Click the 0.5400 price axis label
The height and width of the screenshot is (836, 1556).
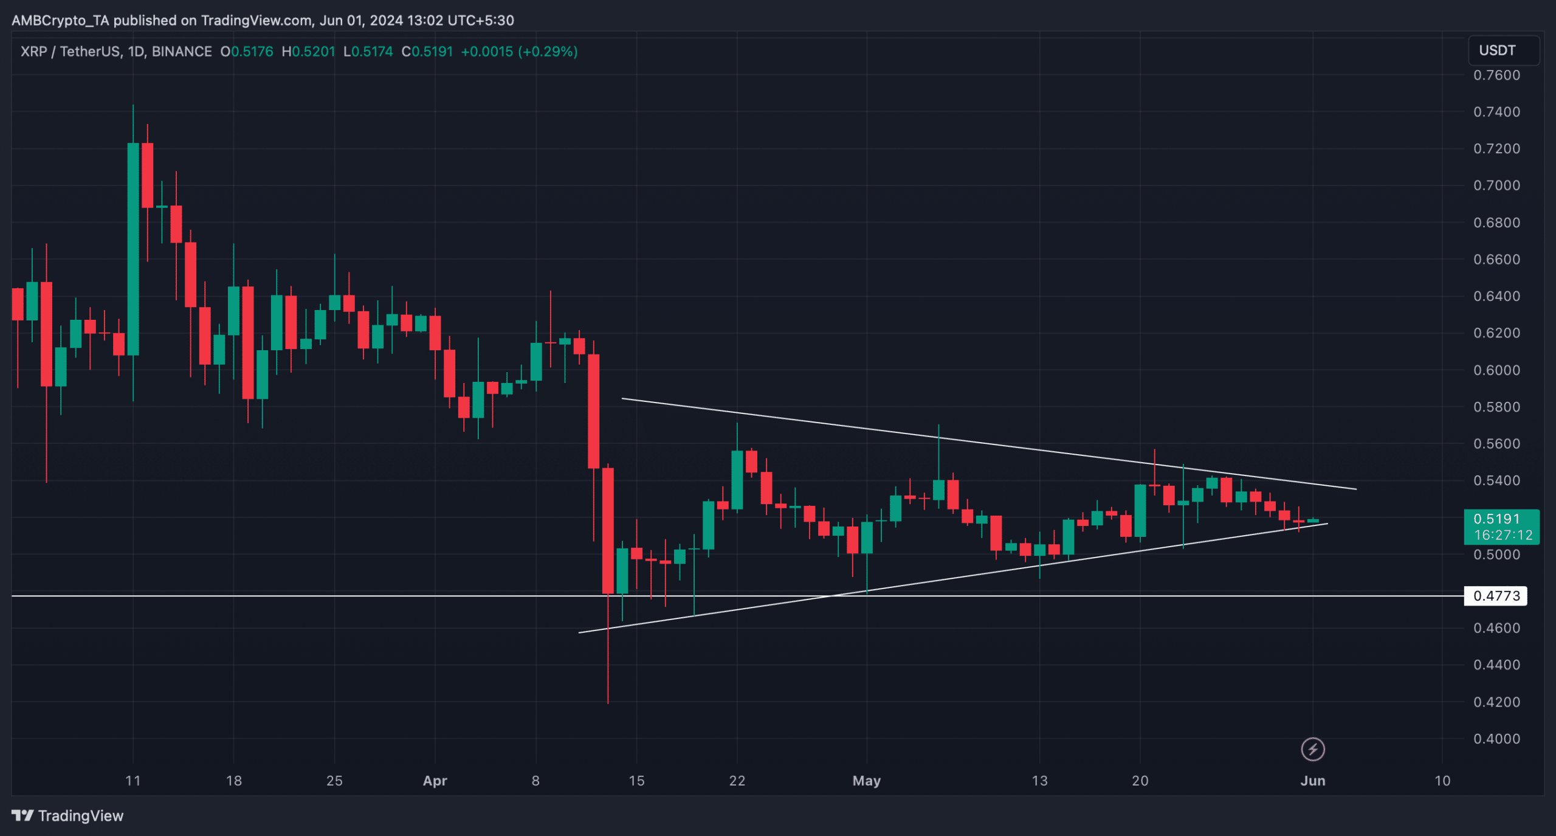(1496, 480)
